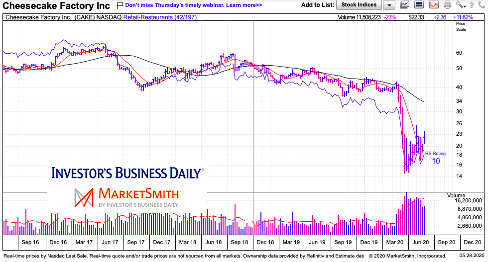Click the 34 price scale tick

[459, 101]
